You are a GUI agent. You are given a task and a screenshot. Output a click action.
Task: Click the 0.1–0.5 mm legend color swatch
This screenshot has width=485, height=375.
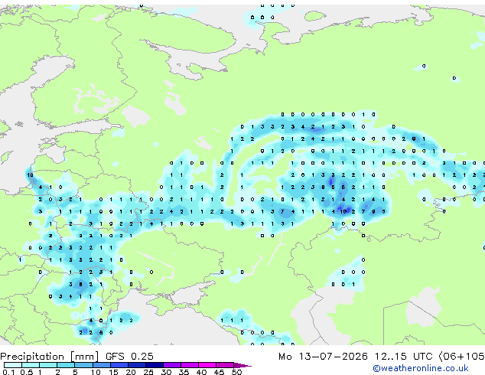pos(13,365)
